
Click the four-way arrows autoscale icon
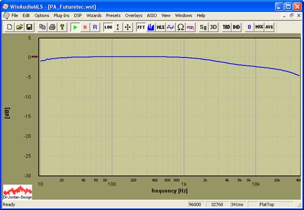[127, 27]
